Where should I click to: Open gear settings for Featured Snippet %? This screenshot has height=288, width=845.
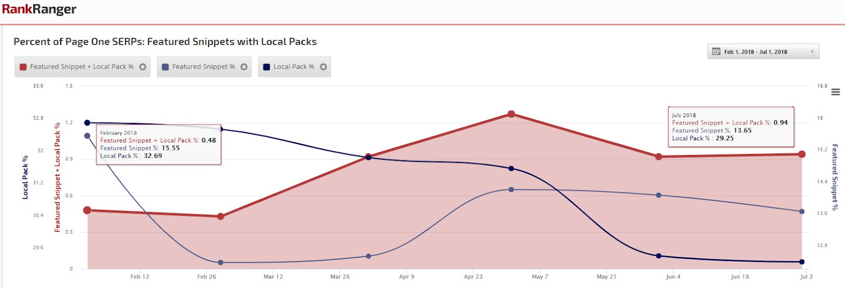click(243, 67)
